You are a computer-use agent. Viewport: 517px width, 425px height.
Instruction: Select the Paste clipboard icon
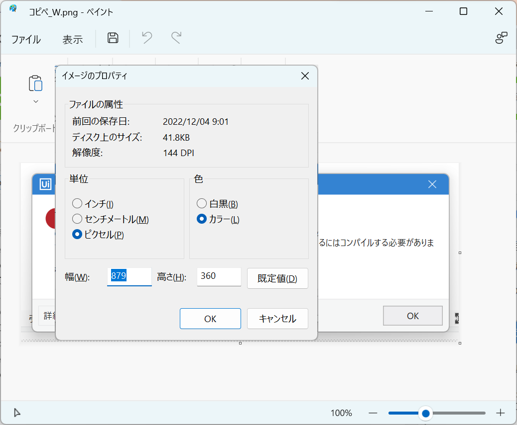click(x=35, y=83)
